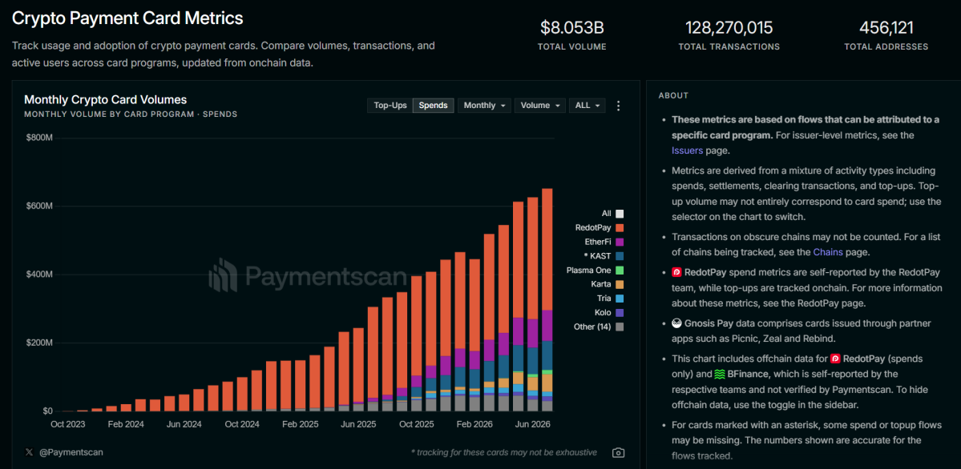The height and width of the screenshot is (469, 961).
Task: Toggle the All legend white swatch
Action: point(620,214)
